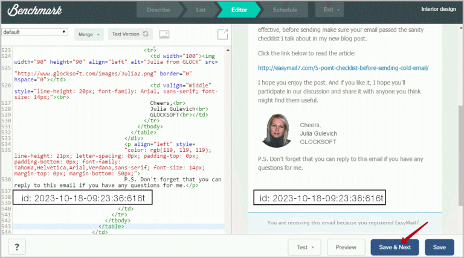The width and height of the screenshot is (464, 258).
Task: Click Julia Gulevich's photo in preview
Action: 277,131
